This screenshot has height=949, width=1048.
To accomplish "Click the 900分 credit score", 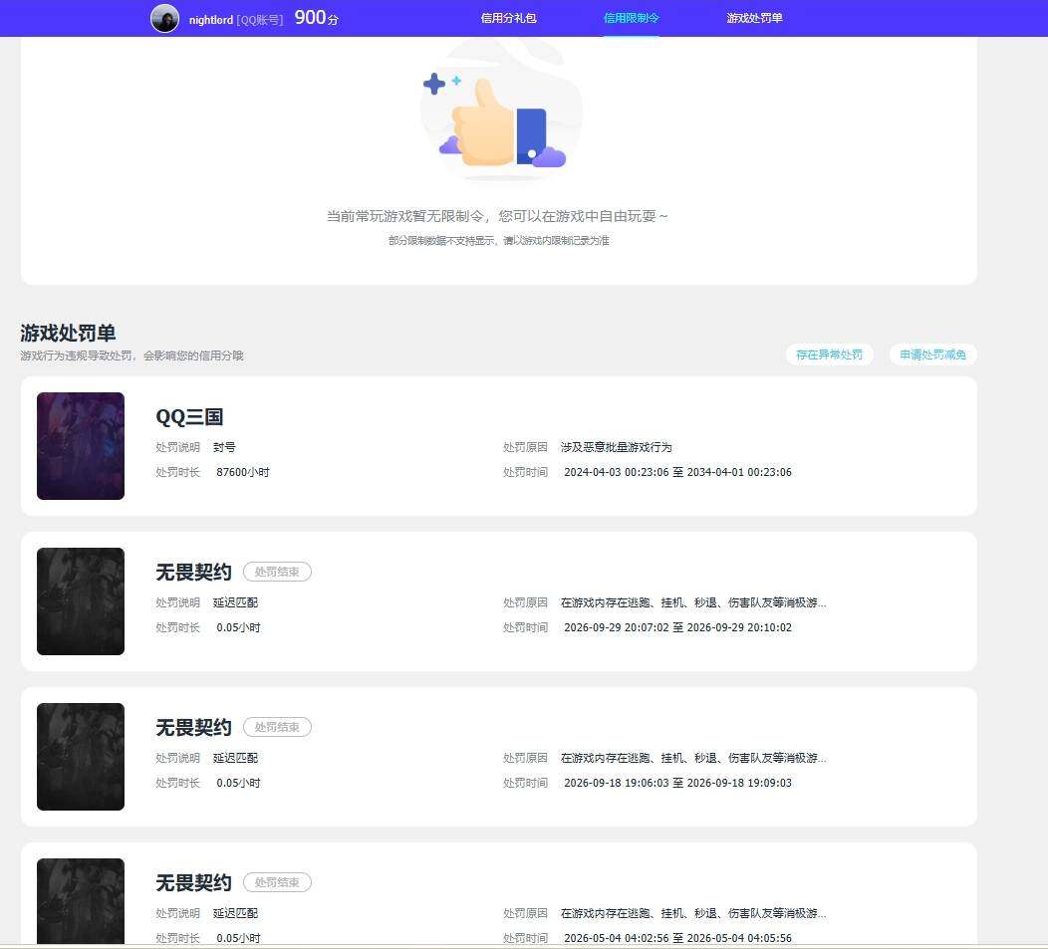I will pyautogui.click(x=316, y=18).
